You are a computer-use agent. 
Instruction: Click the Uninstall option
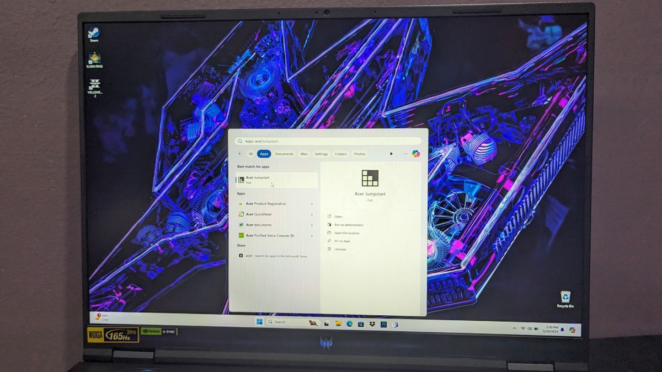(x=341, y=249)
